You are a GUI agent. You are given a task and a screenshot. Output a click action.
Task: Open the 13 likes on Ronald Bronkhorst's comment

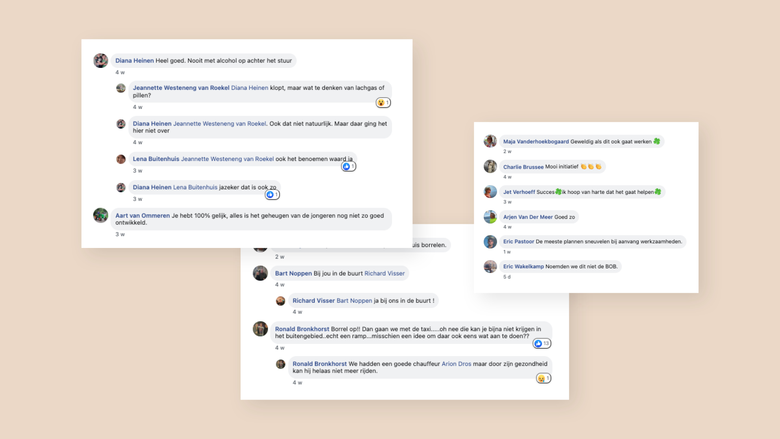pos(542,343)
